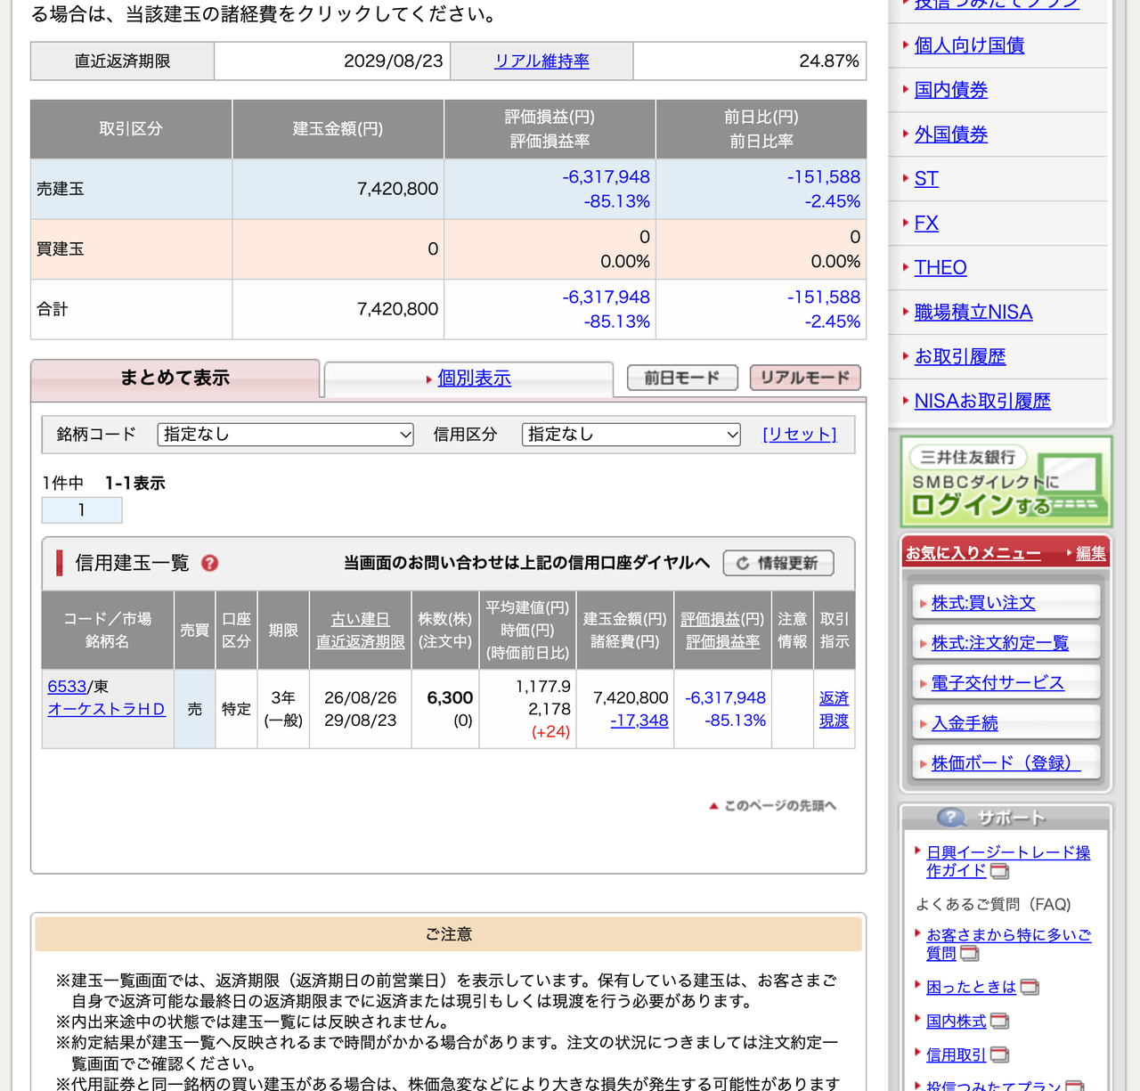Open 個人向け国債 in side menu
Screen dimensions: 1140x1091
pos(969,45)
